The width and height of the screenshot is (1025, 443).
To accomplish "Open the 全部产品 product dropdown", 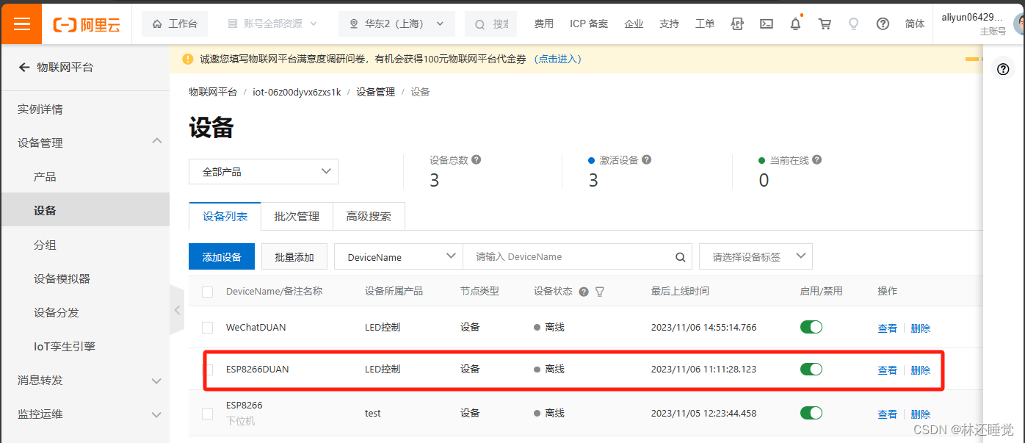I will coord(264,171).
